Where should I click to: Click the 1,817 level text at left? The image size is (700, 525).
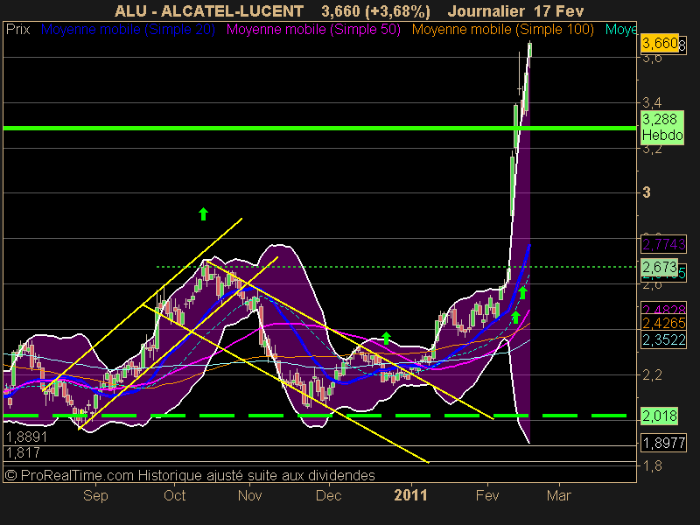coord(23,453)
